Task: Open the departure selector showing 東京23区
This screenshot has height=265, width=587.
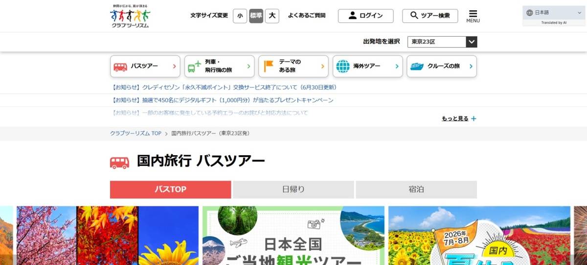Action: click(x=442, y=42)
